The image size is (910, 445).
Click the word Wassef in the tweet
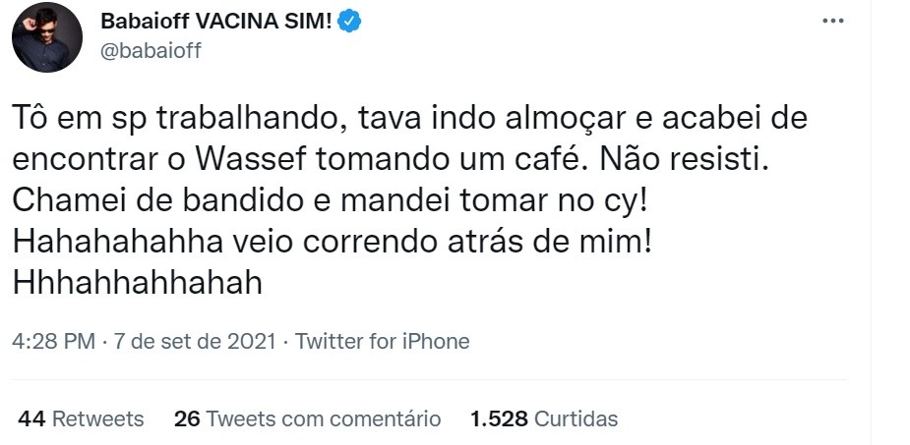pos(251,159)
